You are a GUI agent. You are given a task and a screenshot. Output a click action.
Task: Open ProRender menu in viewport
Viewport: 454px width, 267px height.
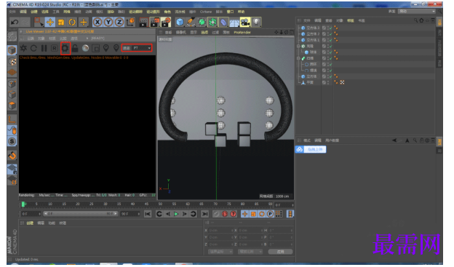coord(242,33)
